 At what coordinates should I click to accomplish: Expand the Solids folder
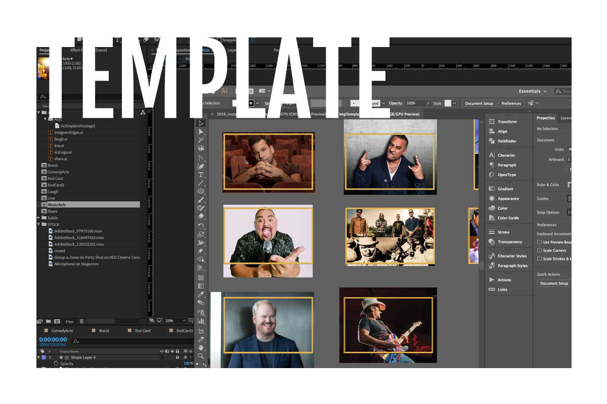point(39,218)
